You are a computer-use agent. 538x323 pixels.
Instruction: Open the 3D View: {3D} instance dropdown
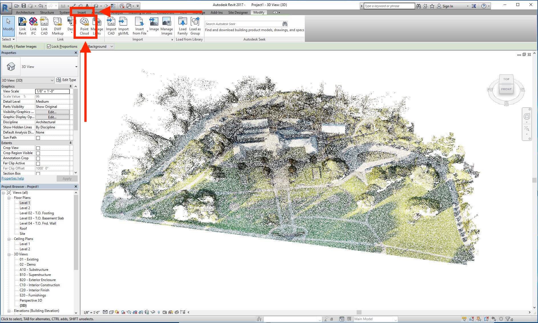[x=28, y=80]
